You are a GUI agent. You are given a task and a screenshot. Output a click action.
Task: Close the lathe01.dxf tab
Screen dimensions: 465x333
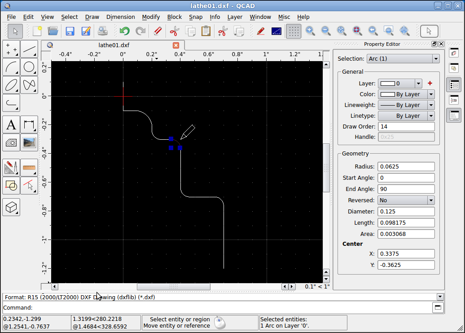click(x=176, y=45)
